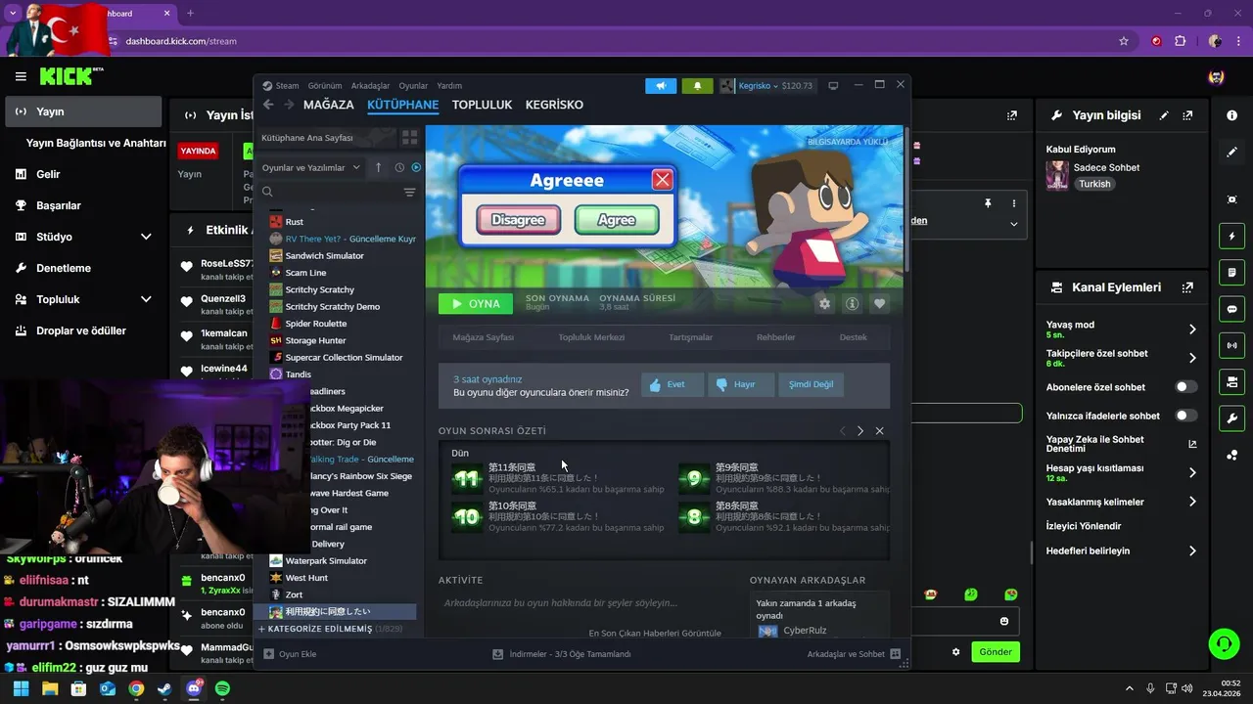
Task: Open Arkadaşlar menu
Action: [x=370, y=86]
